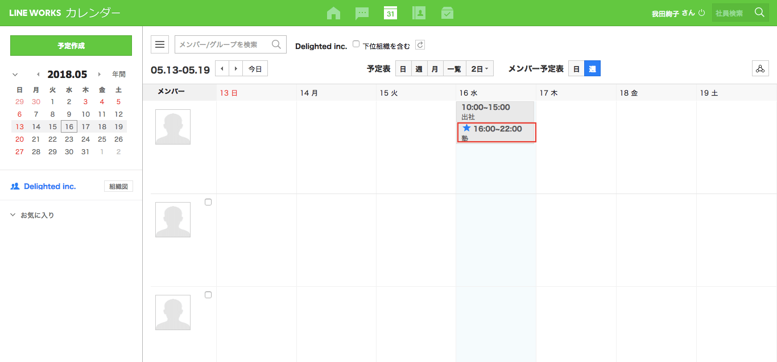Image resolution: width=777 pixels, height=362 pixels.
Task: Collapse the お気に入り section
Action: pyautogui.click(x=14, y=215)
